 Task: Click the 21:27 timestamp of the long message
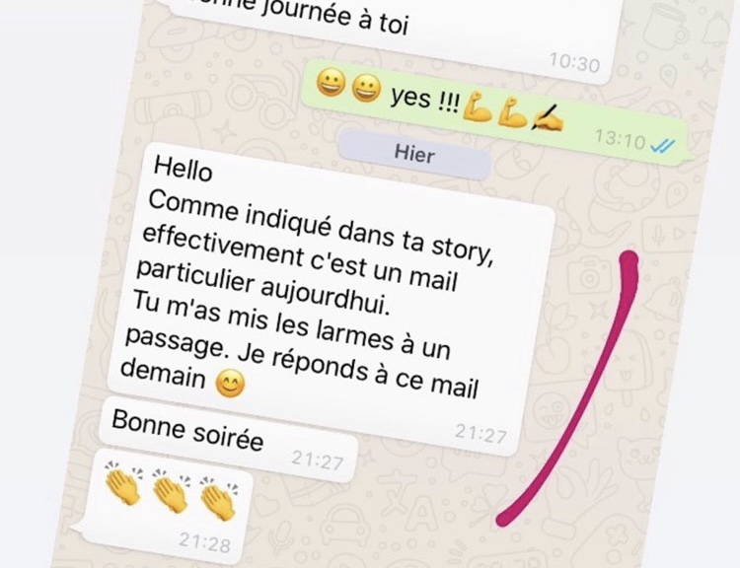(x=481, y=433)
